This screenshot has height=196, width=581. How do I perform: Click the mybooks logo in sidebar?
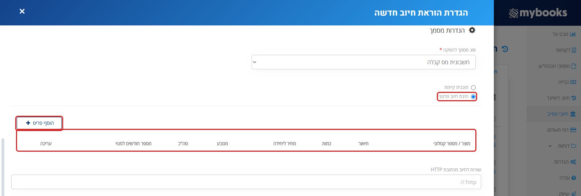(x=538, y=13)
